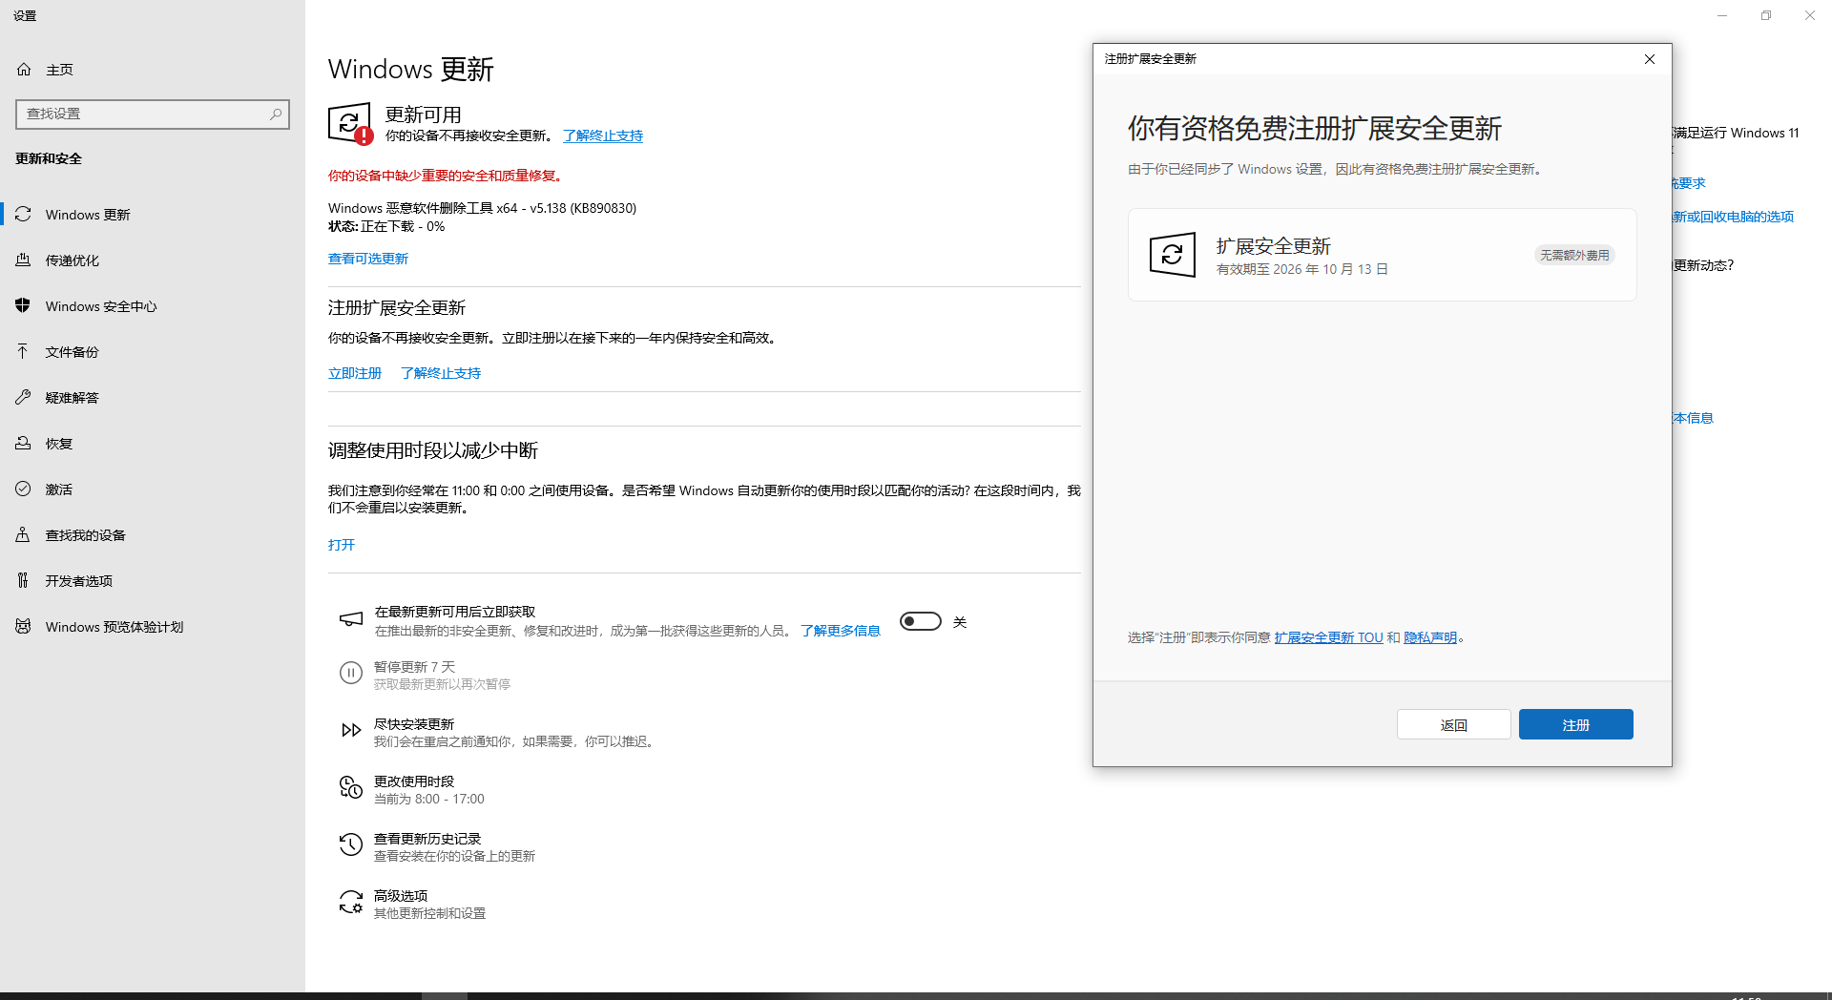Click the 无需额外费用 badge
This screenshot has height=1000, width=1832.
click(1574, 255)
